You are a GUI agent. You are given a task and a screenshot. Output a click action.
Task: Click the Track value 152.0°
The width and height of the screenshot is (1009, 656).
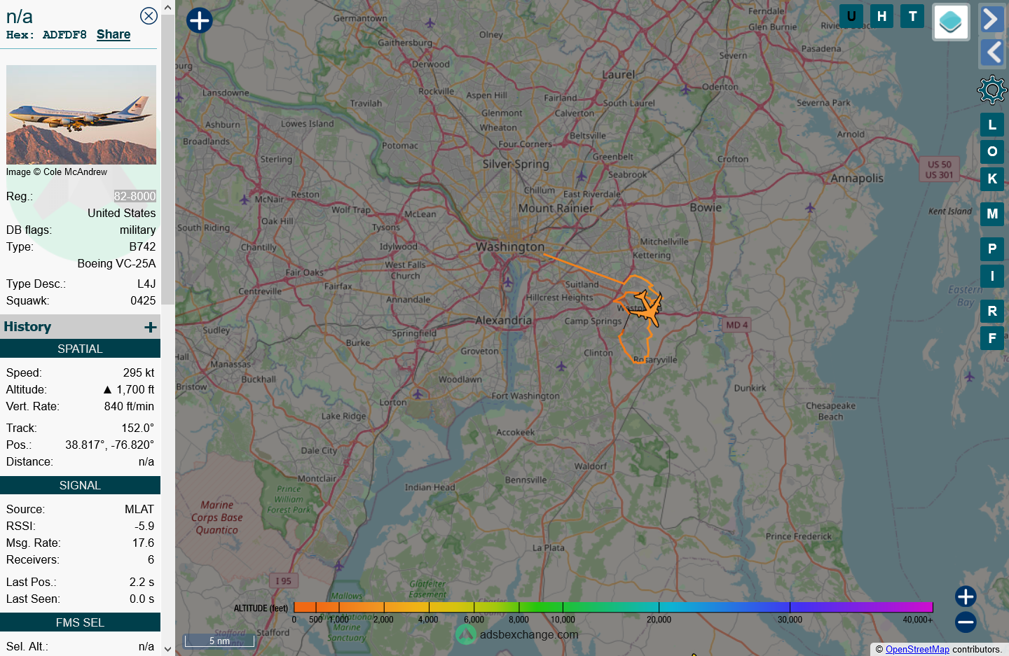tap(138, 428)
